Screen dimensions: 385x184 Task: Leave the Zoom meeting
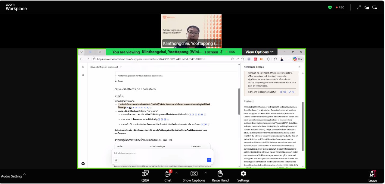point(372,176)
